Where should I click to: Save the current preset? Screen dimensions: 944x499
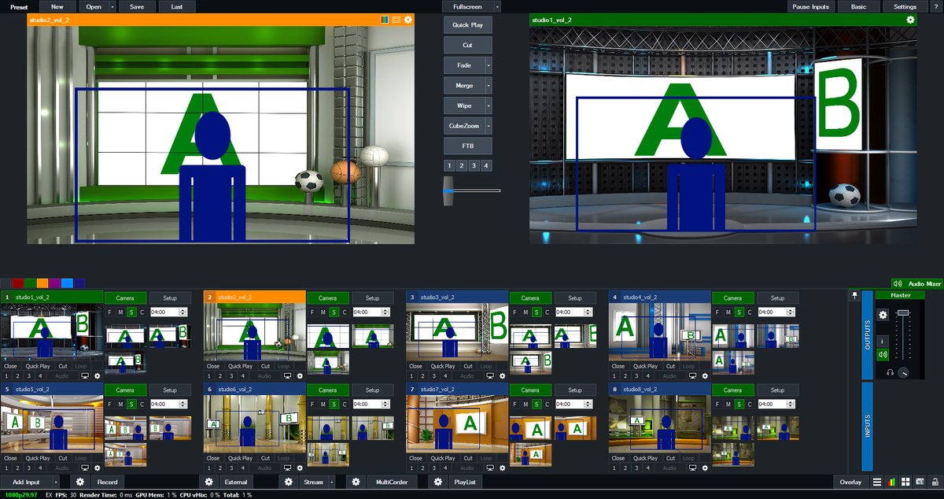137,6
